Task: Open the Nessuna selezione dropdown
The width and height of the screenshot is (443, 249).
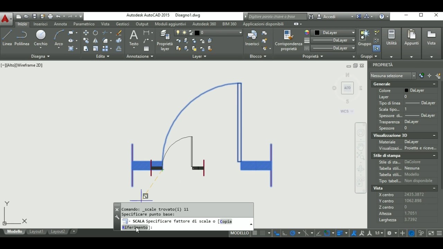Action: pyautogui.click(x=393, y=75)
